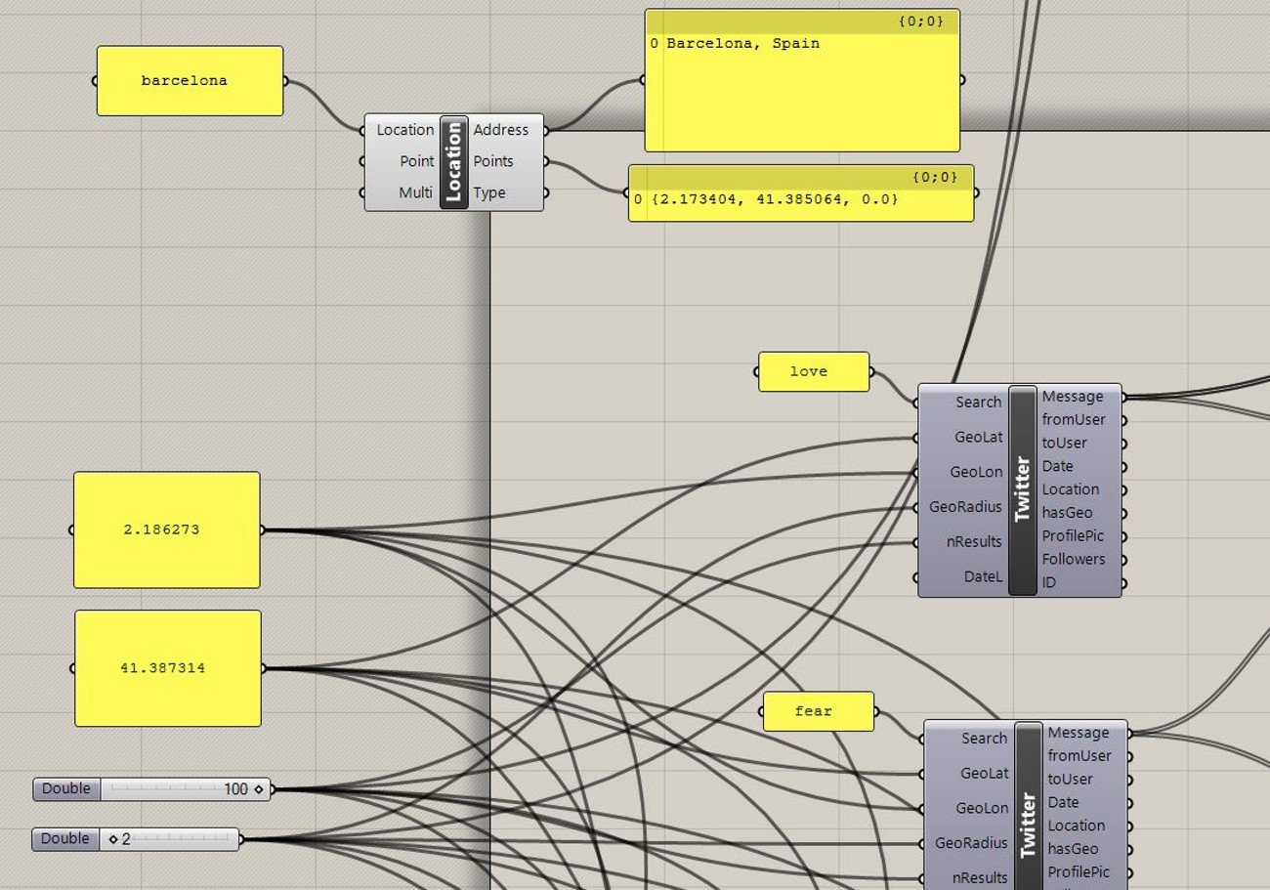The height and width of the screenshot is (890, 1270).
Task: Select the yellow "fear" panel
Action: (819, 711)
